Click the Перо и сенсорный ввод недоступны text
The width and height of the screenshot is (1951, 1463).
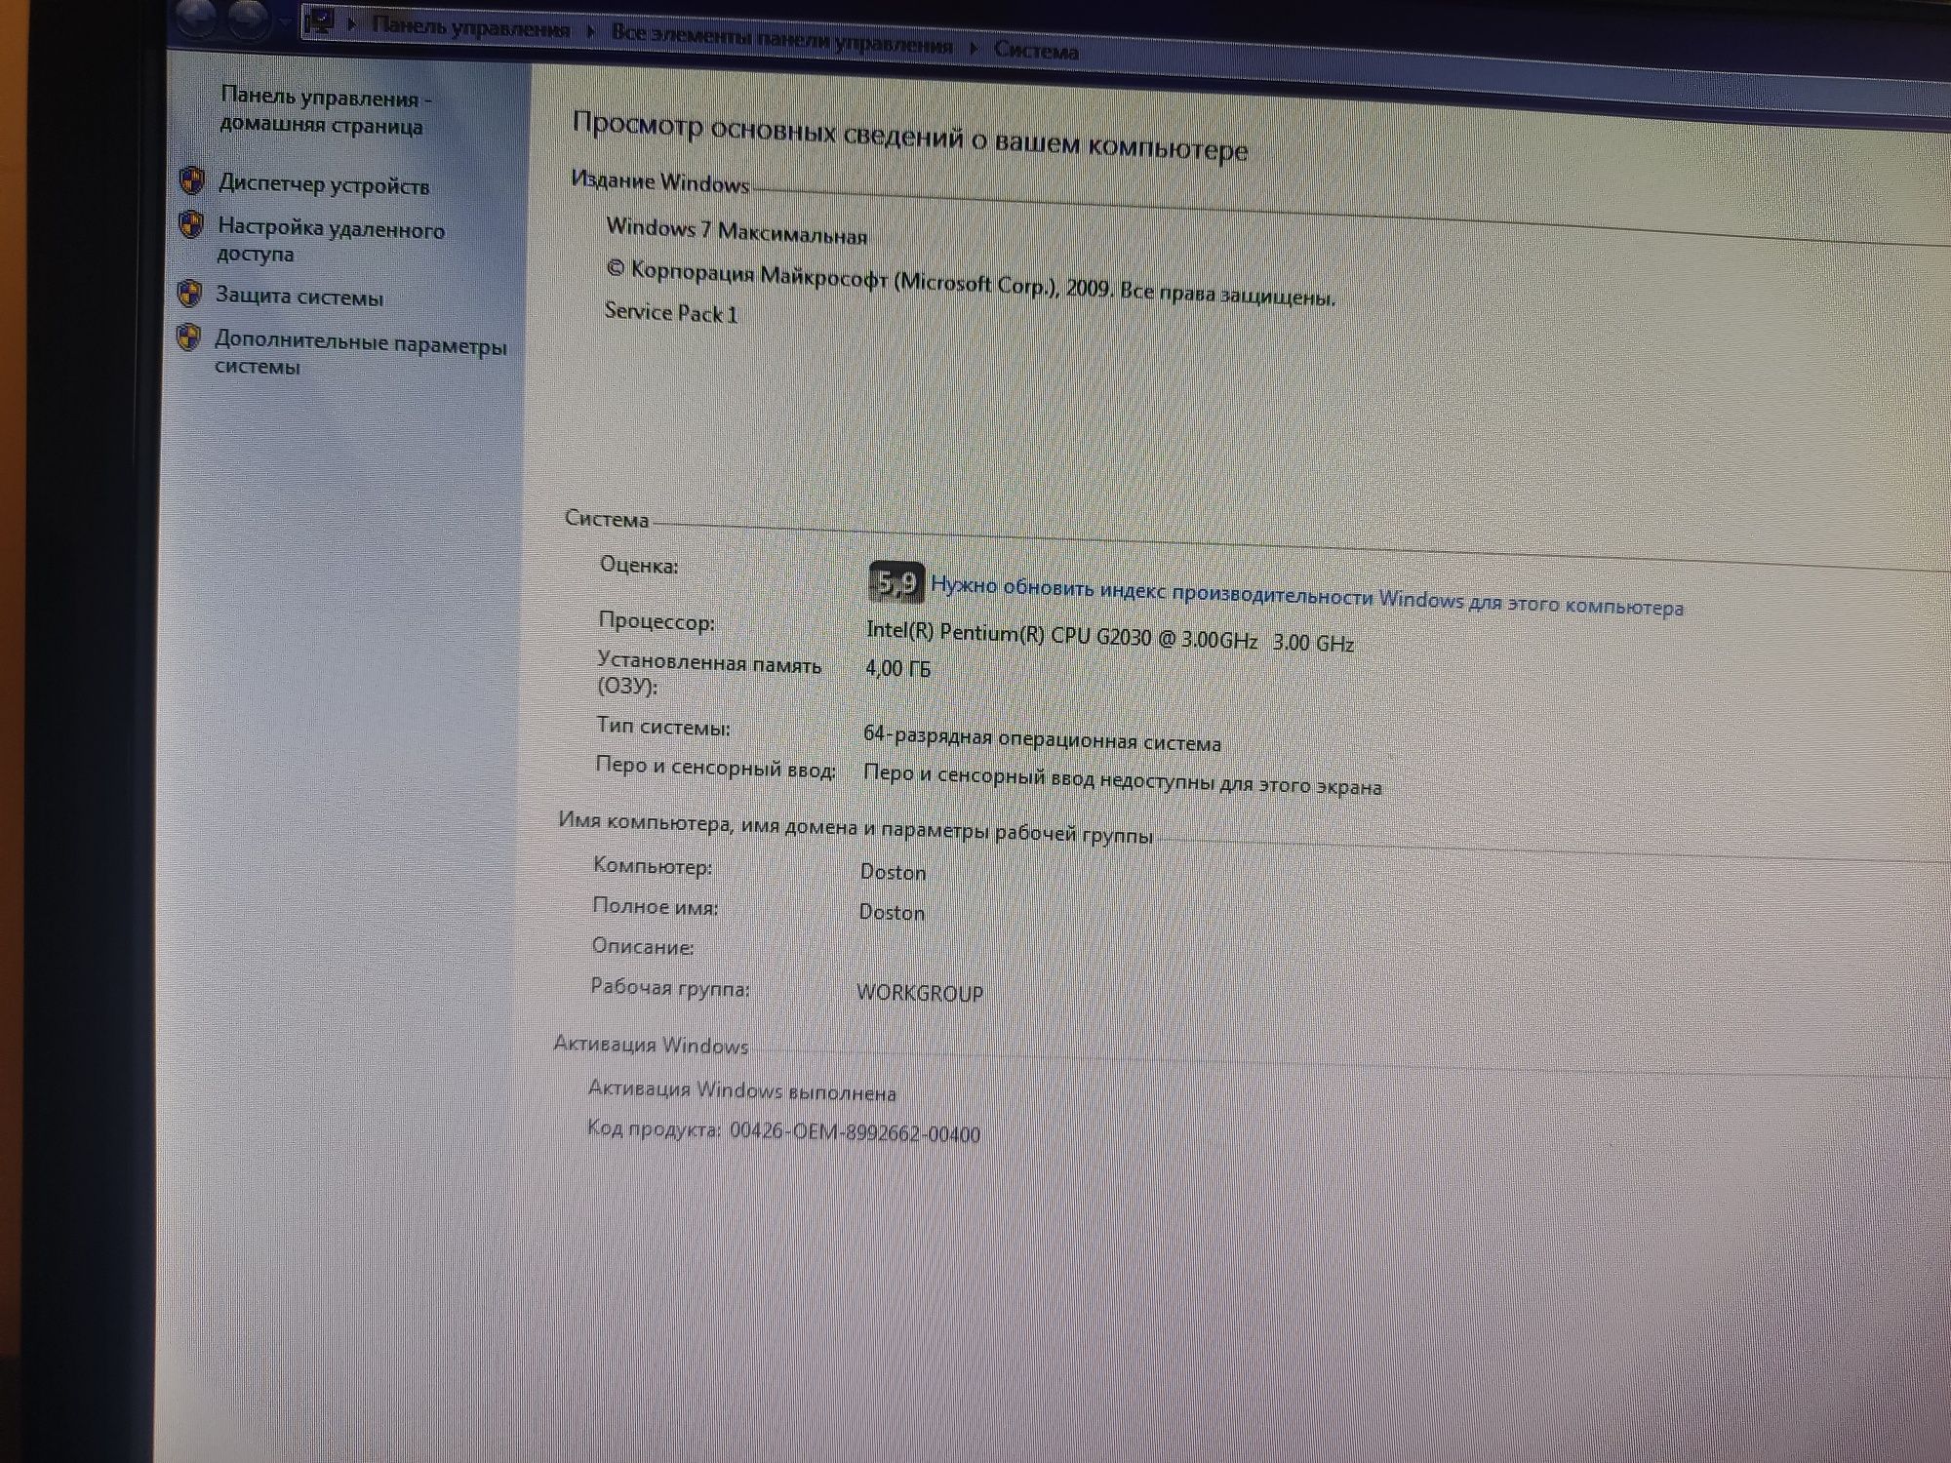pos(1122,779)
